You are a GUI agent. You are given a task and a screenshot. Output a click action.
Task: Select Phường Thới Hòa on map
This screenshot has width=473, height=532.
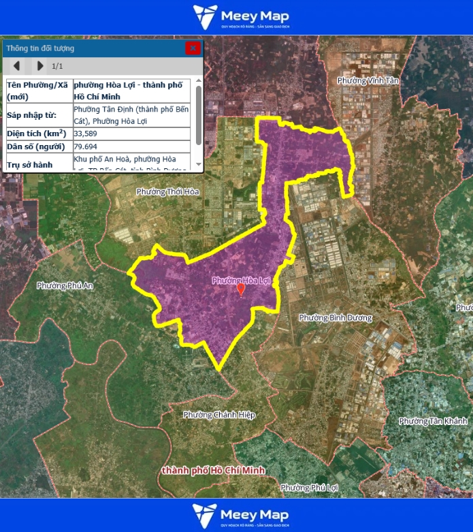click(167, 192)
